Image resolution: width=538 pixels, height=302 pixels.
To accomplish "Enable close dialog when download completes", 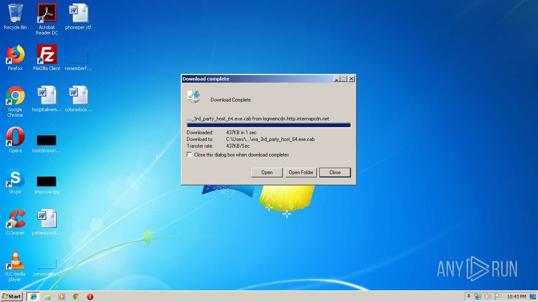I will [x=190, y=155].
